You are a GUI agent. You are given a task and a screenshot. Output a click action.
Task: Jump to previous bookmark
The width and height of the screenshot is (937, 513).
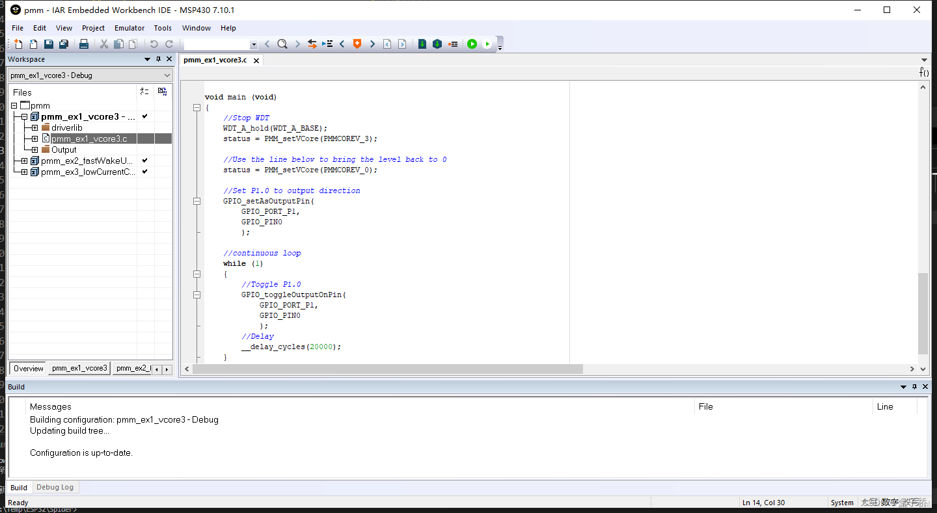(x=342, y=44)
